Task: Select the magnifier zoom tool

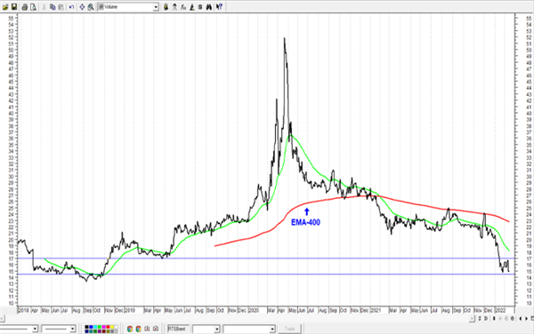Action: tap(91, 7)
